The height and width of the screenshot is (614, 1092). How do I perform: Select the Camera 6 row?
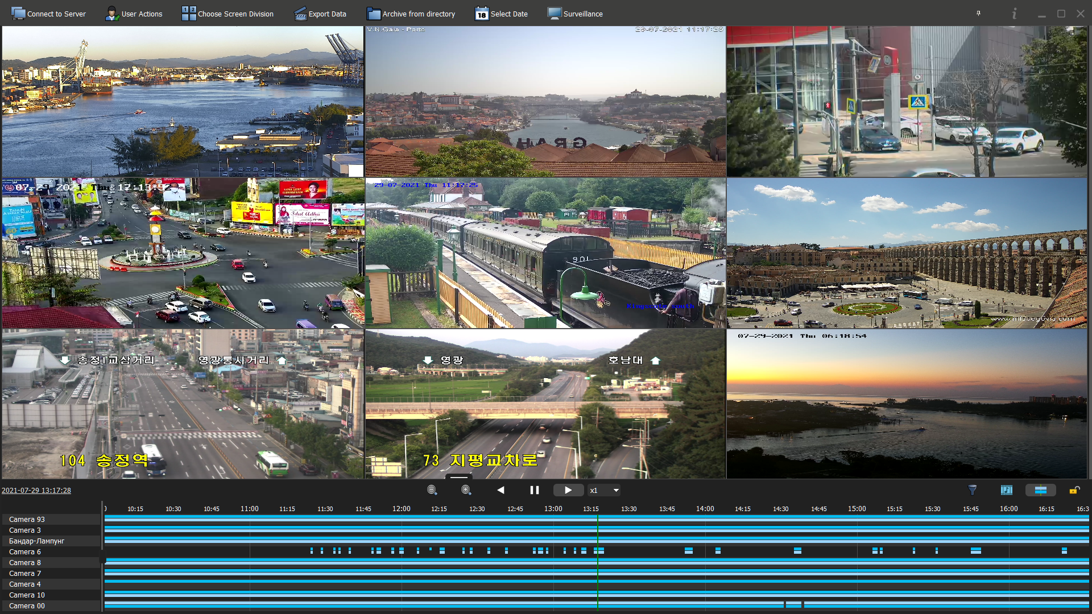[x=51, y=552]
